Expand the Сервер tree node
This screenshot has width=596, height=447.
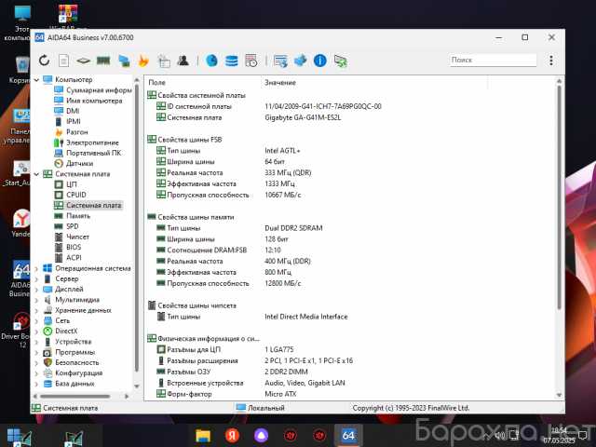[37, 279]
